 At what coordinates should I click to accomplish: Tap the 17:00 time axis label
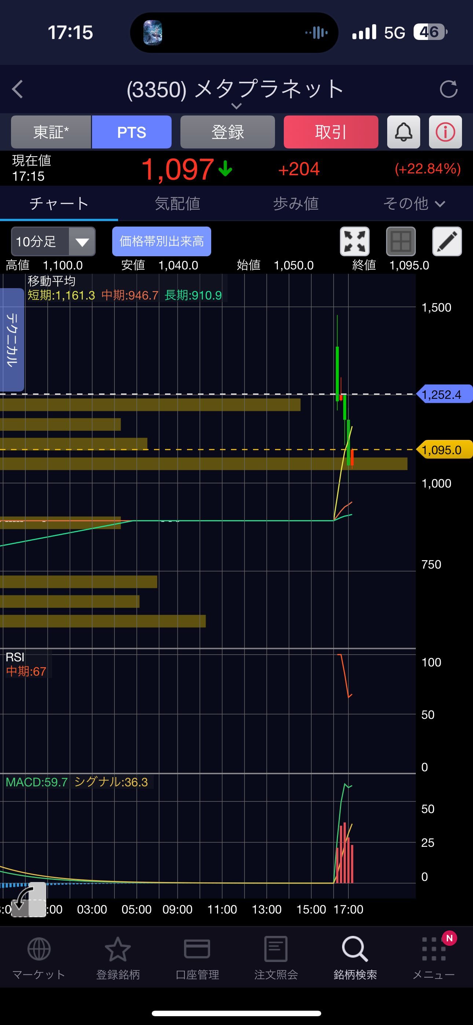[348, 909]
